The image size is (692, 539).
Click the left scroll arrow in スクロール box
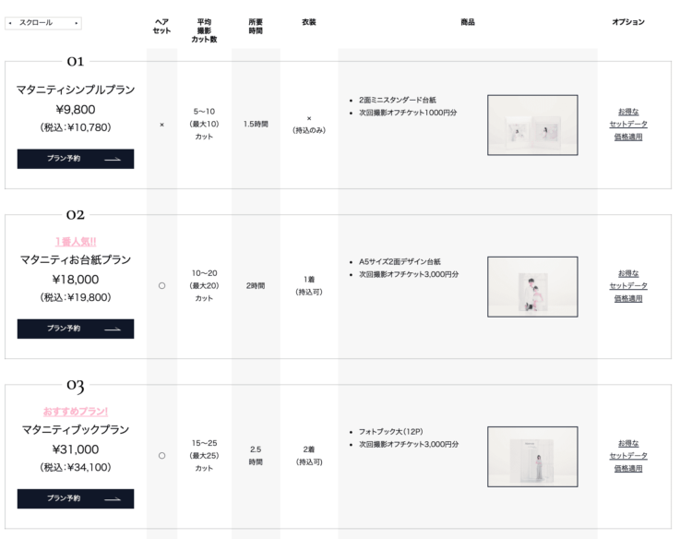[10, 23]
